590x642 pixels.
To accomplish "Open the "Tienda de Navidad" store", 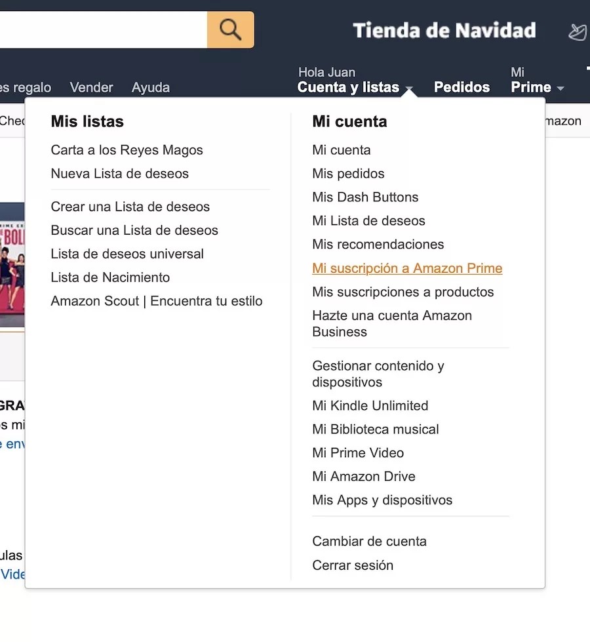I will [444, 30].
